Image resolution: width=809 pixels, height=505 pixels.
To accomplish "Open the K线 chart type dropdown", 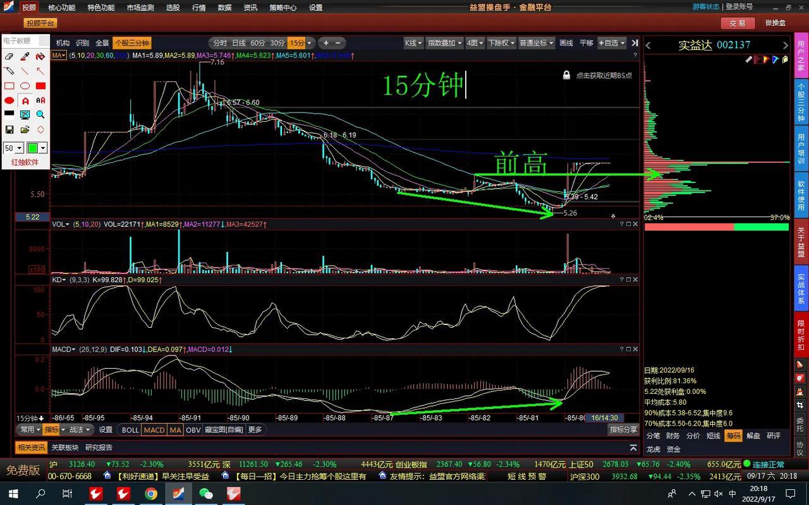I will (414, 43).
